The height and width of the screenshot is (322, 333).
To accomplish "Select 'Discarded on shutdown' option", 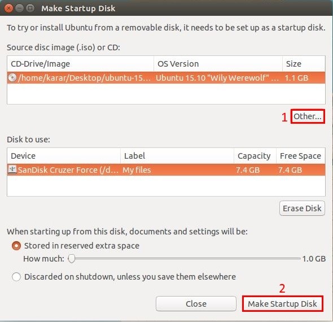I will pyautogui.click(x=16, y=277).
